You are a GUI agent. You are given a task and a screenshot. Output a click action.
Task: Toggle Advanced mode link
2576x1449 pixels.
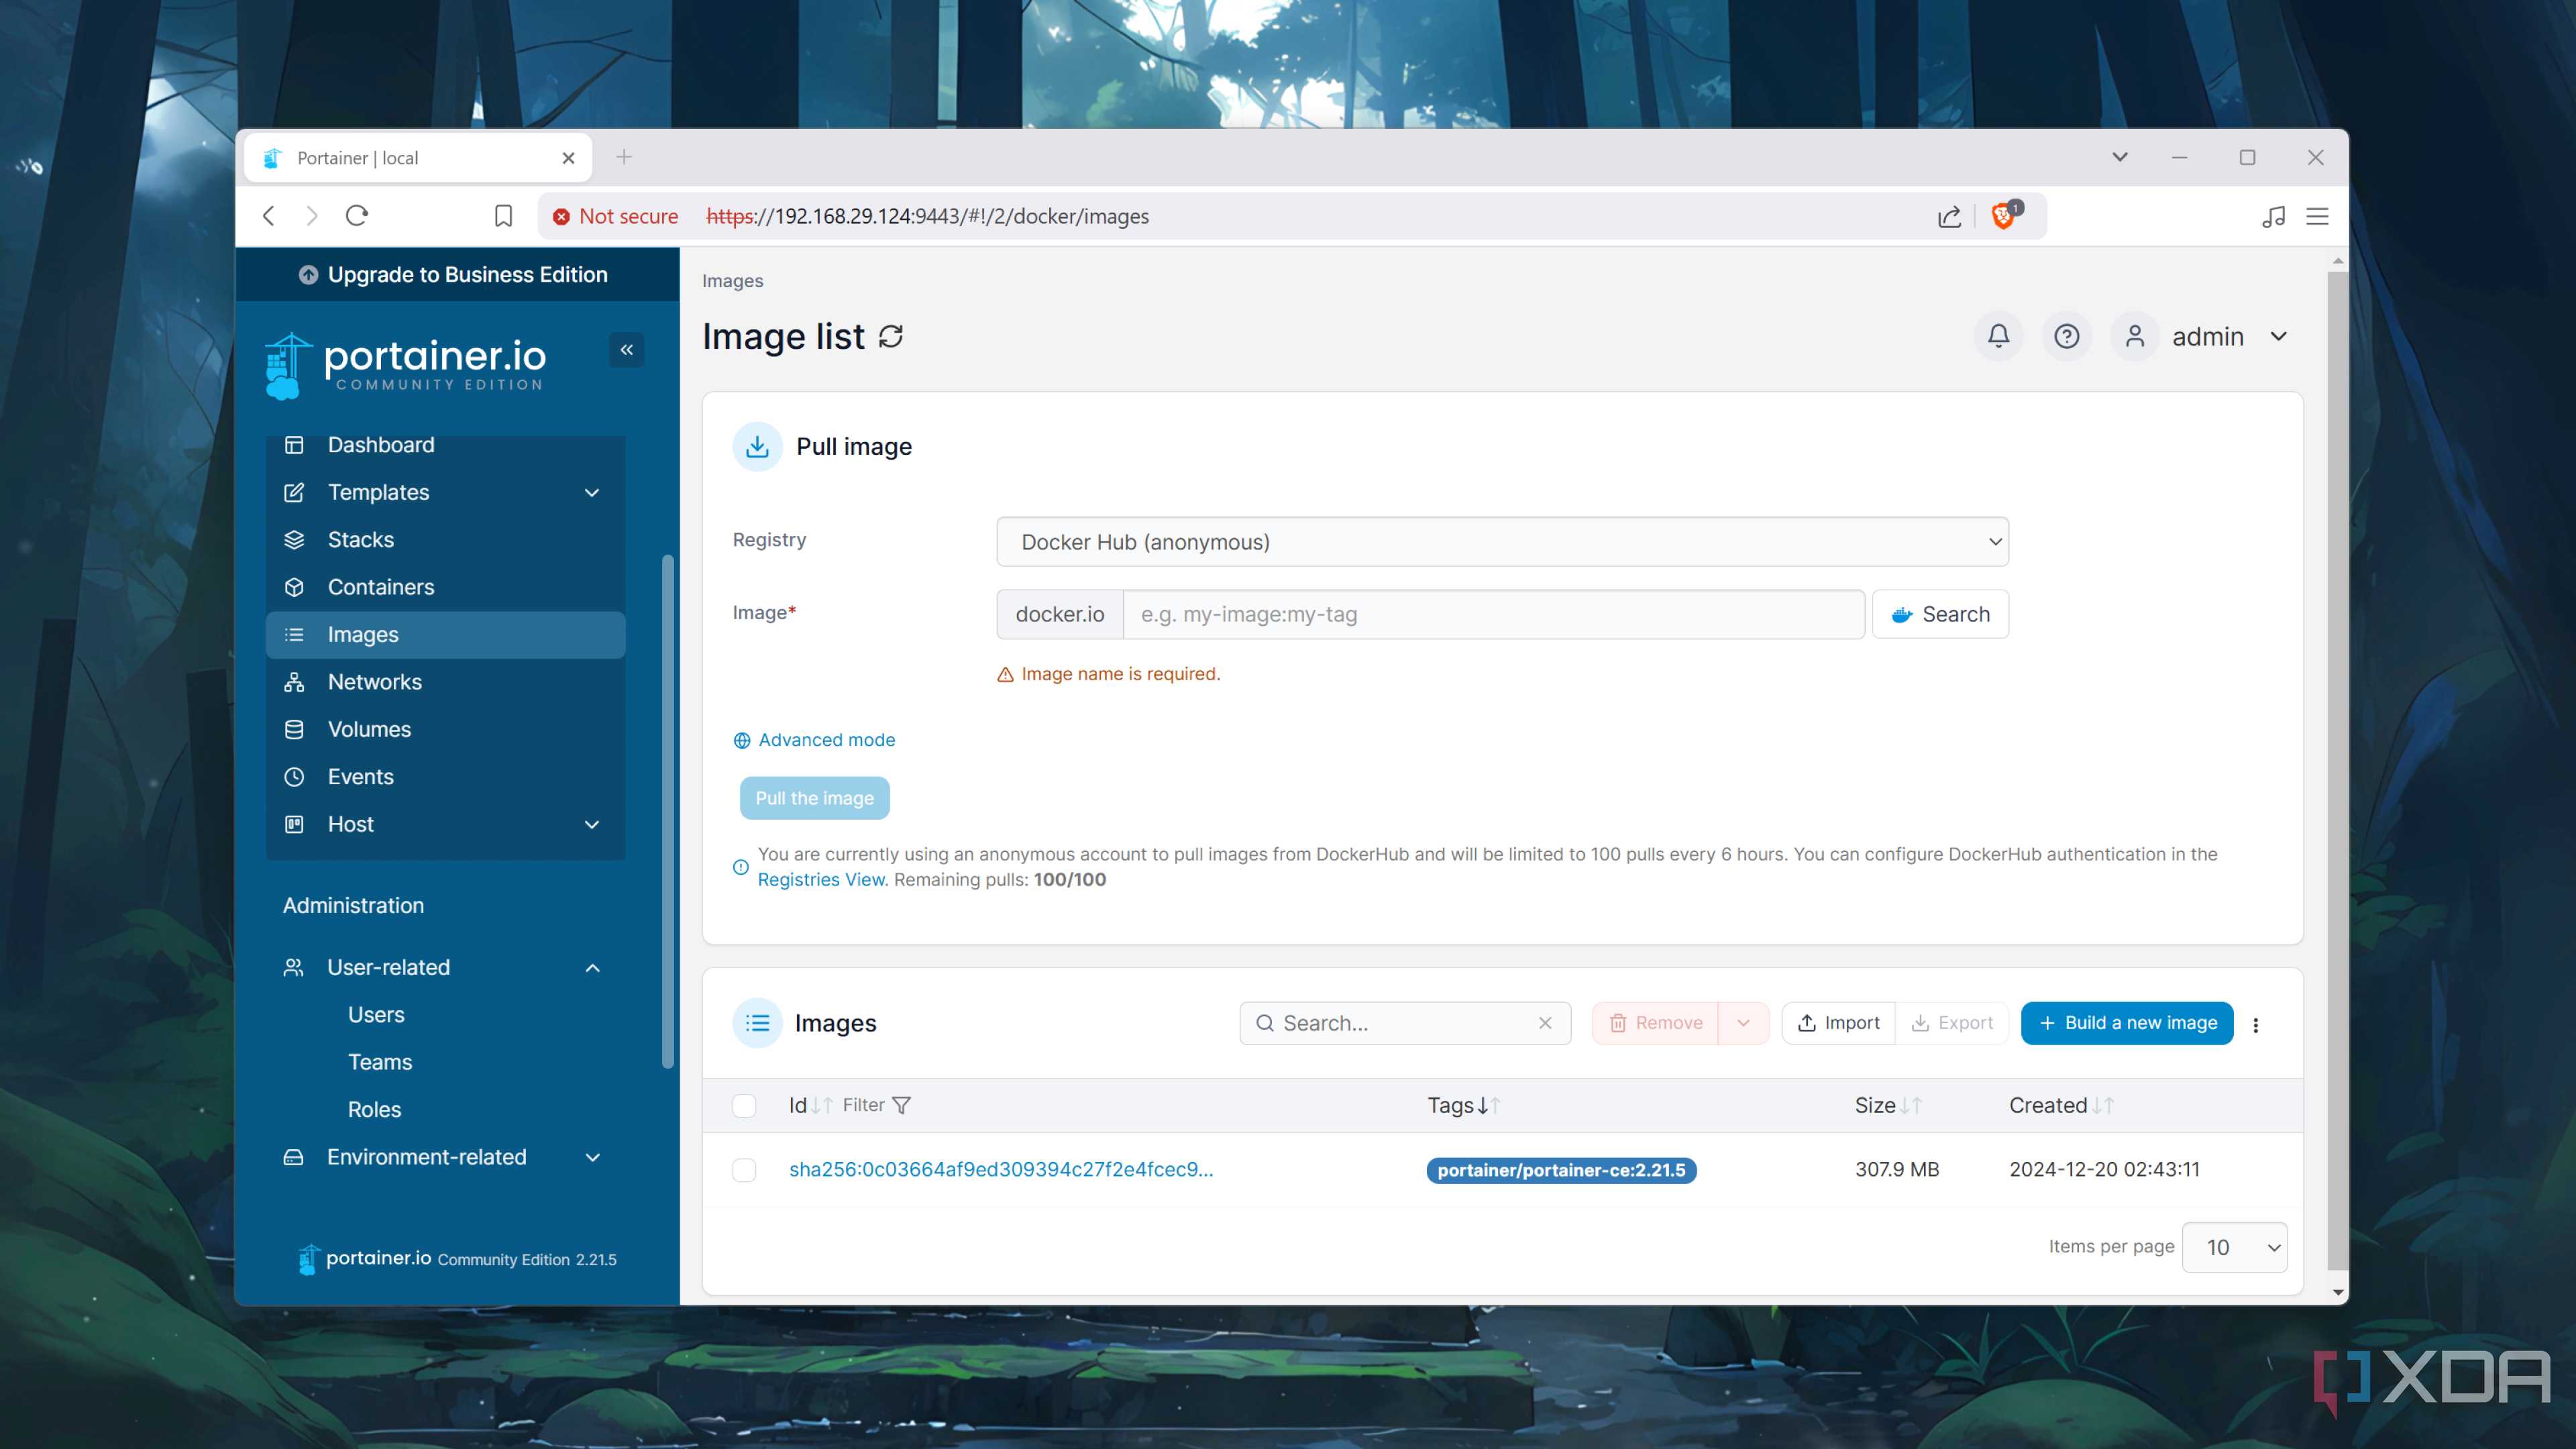[x=814, y=740]
